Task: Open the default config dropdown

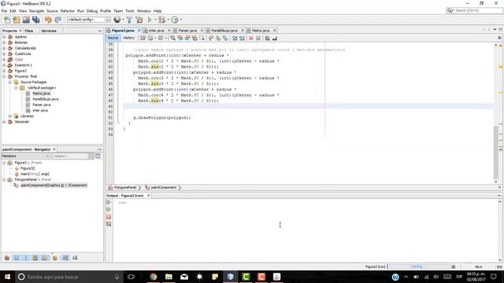Action: (88, 20)
